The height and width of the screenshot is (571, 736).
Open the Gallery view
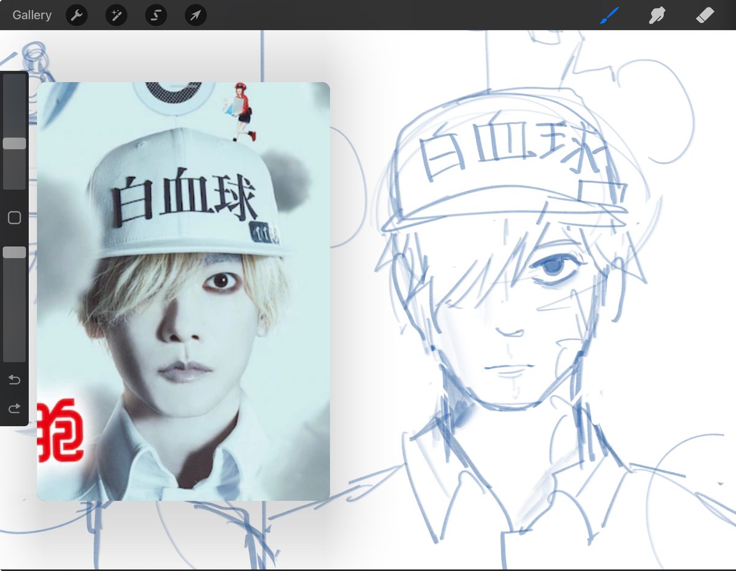(32, 15)
